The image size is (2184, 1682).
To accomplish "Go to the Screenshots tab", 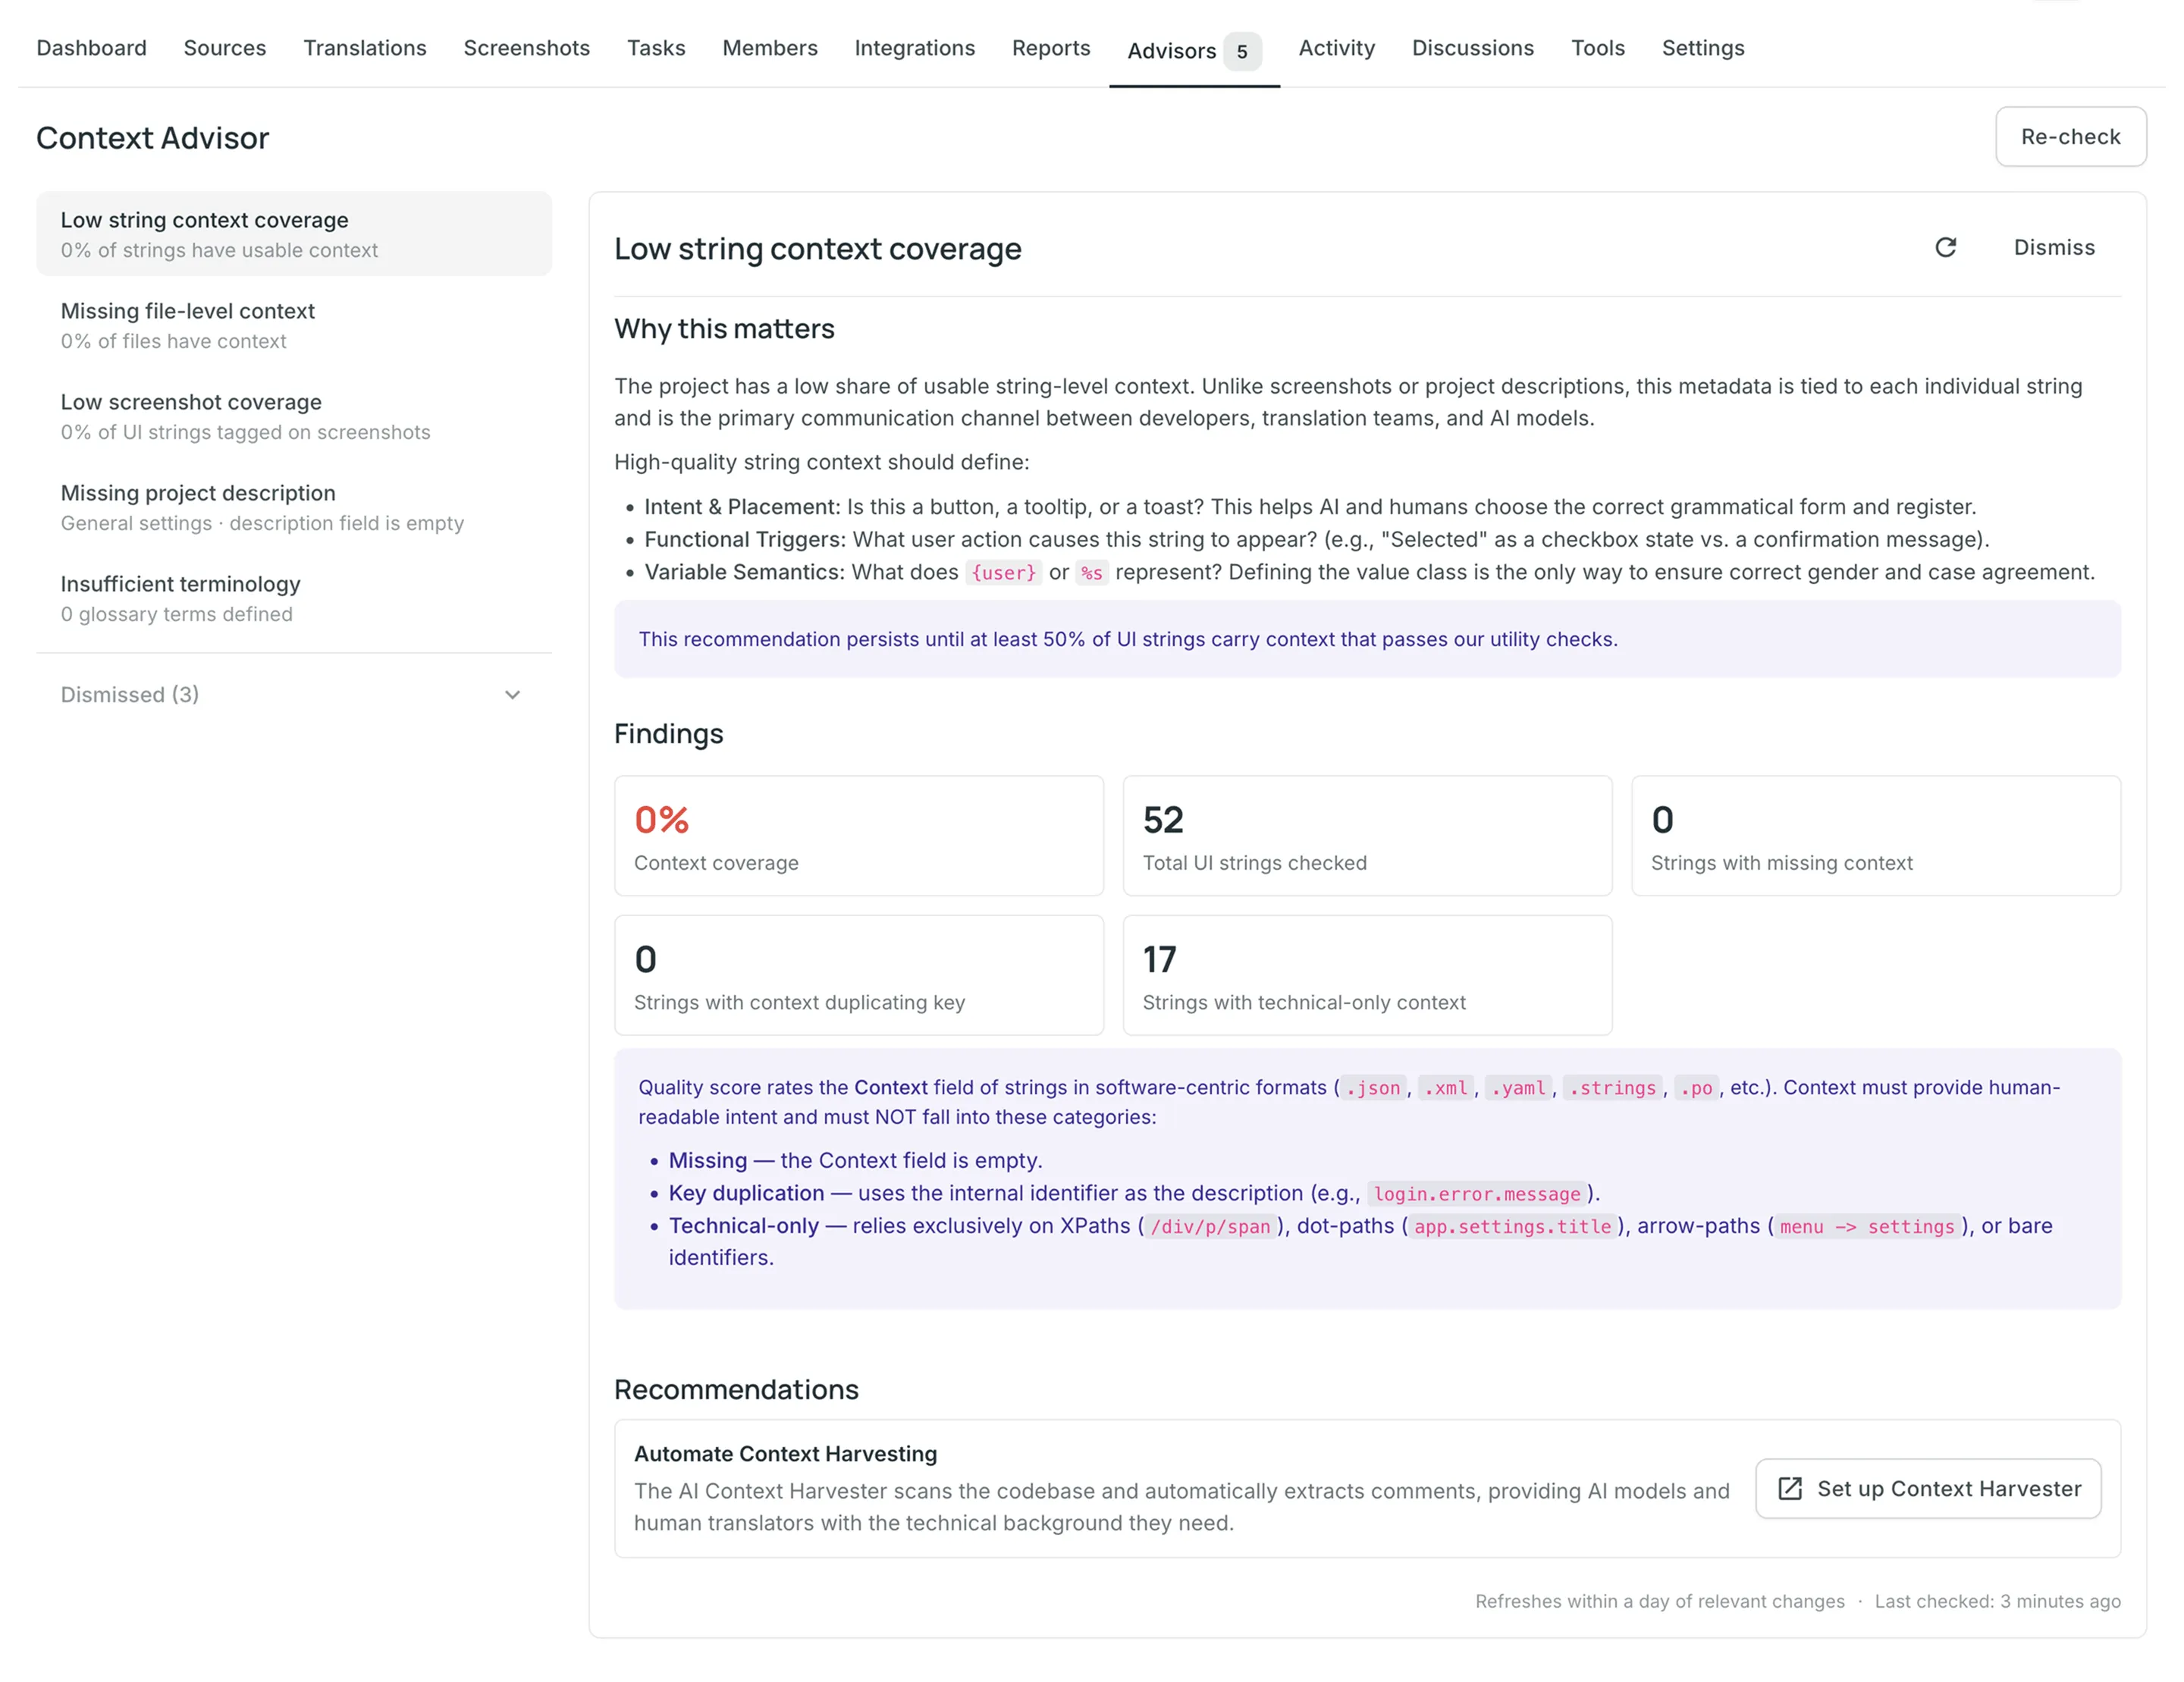I will click(527, 48).
